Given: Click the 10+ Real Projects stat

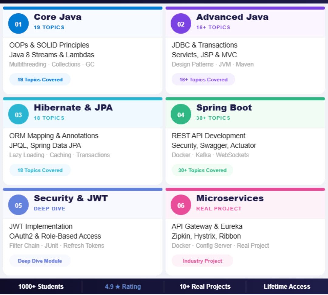Looking at the screenshot, I should pos(205,287).
